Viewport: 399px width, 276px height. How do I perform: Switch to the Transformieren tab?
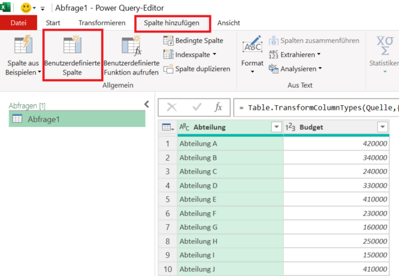101,23
